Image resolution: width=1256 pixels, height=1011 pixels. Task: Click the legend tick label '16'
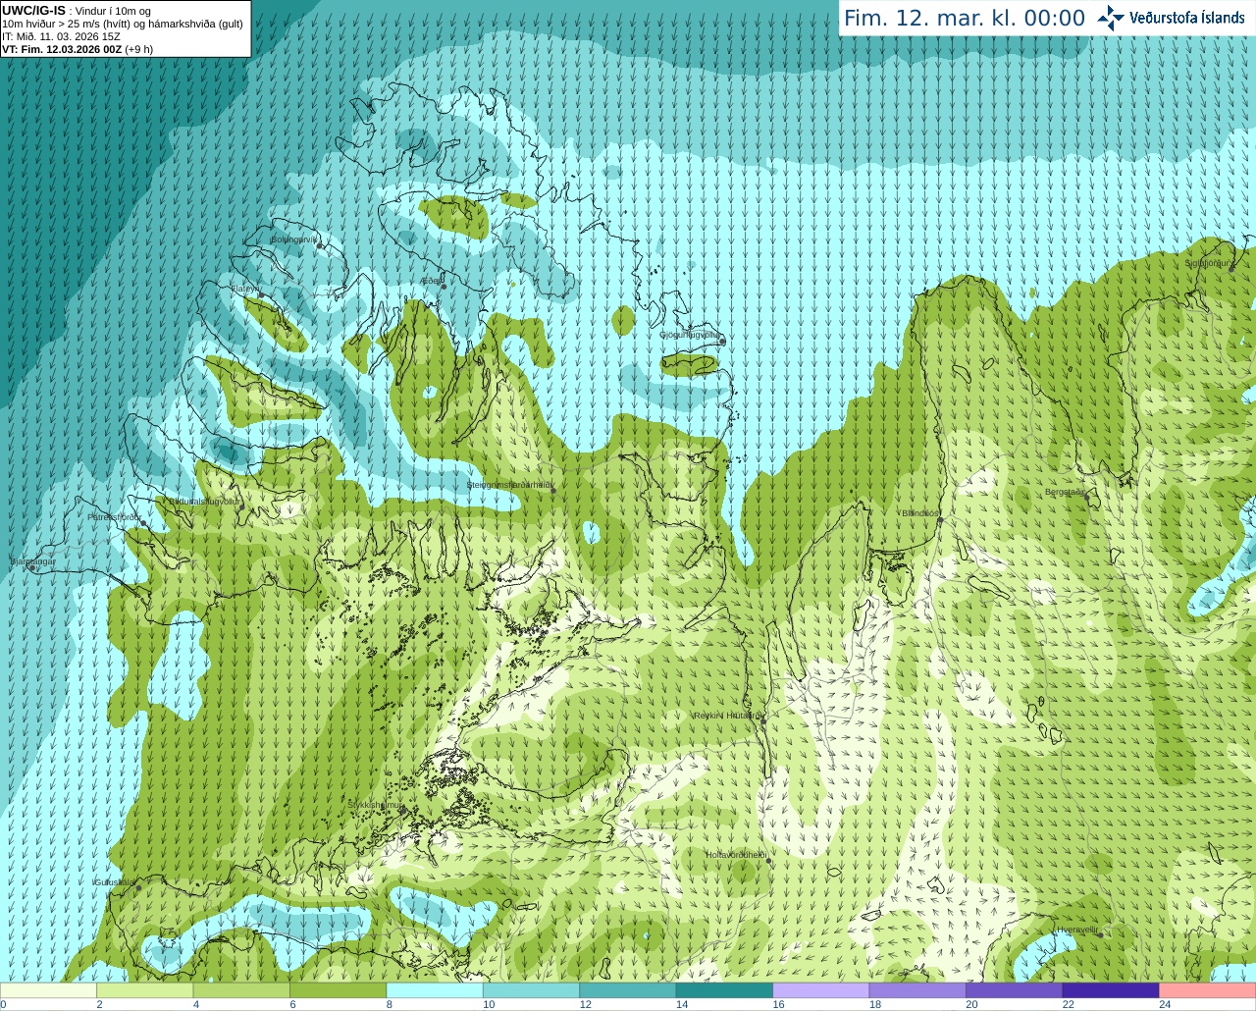coord(778,1004)
